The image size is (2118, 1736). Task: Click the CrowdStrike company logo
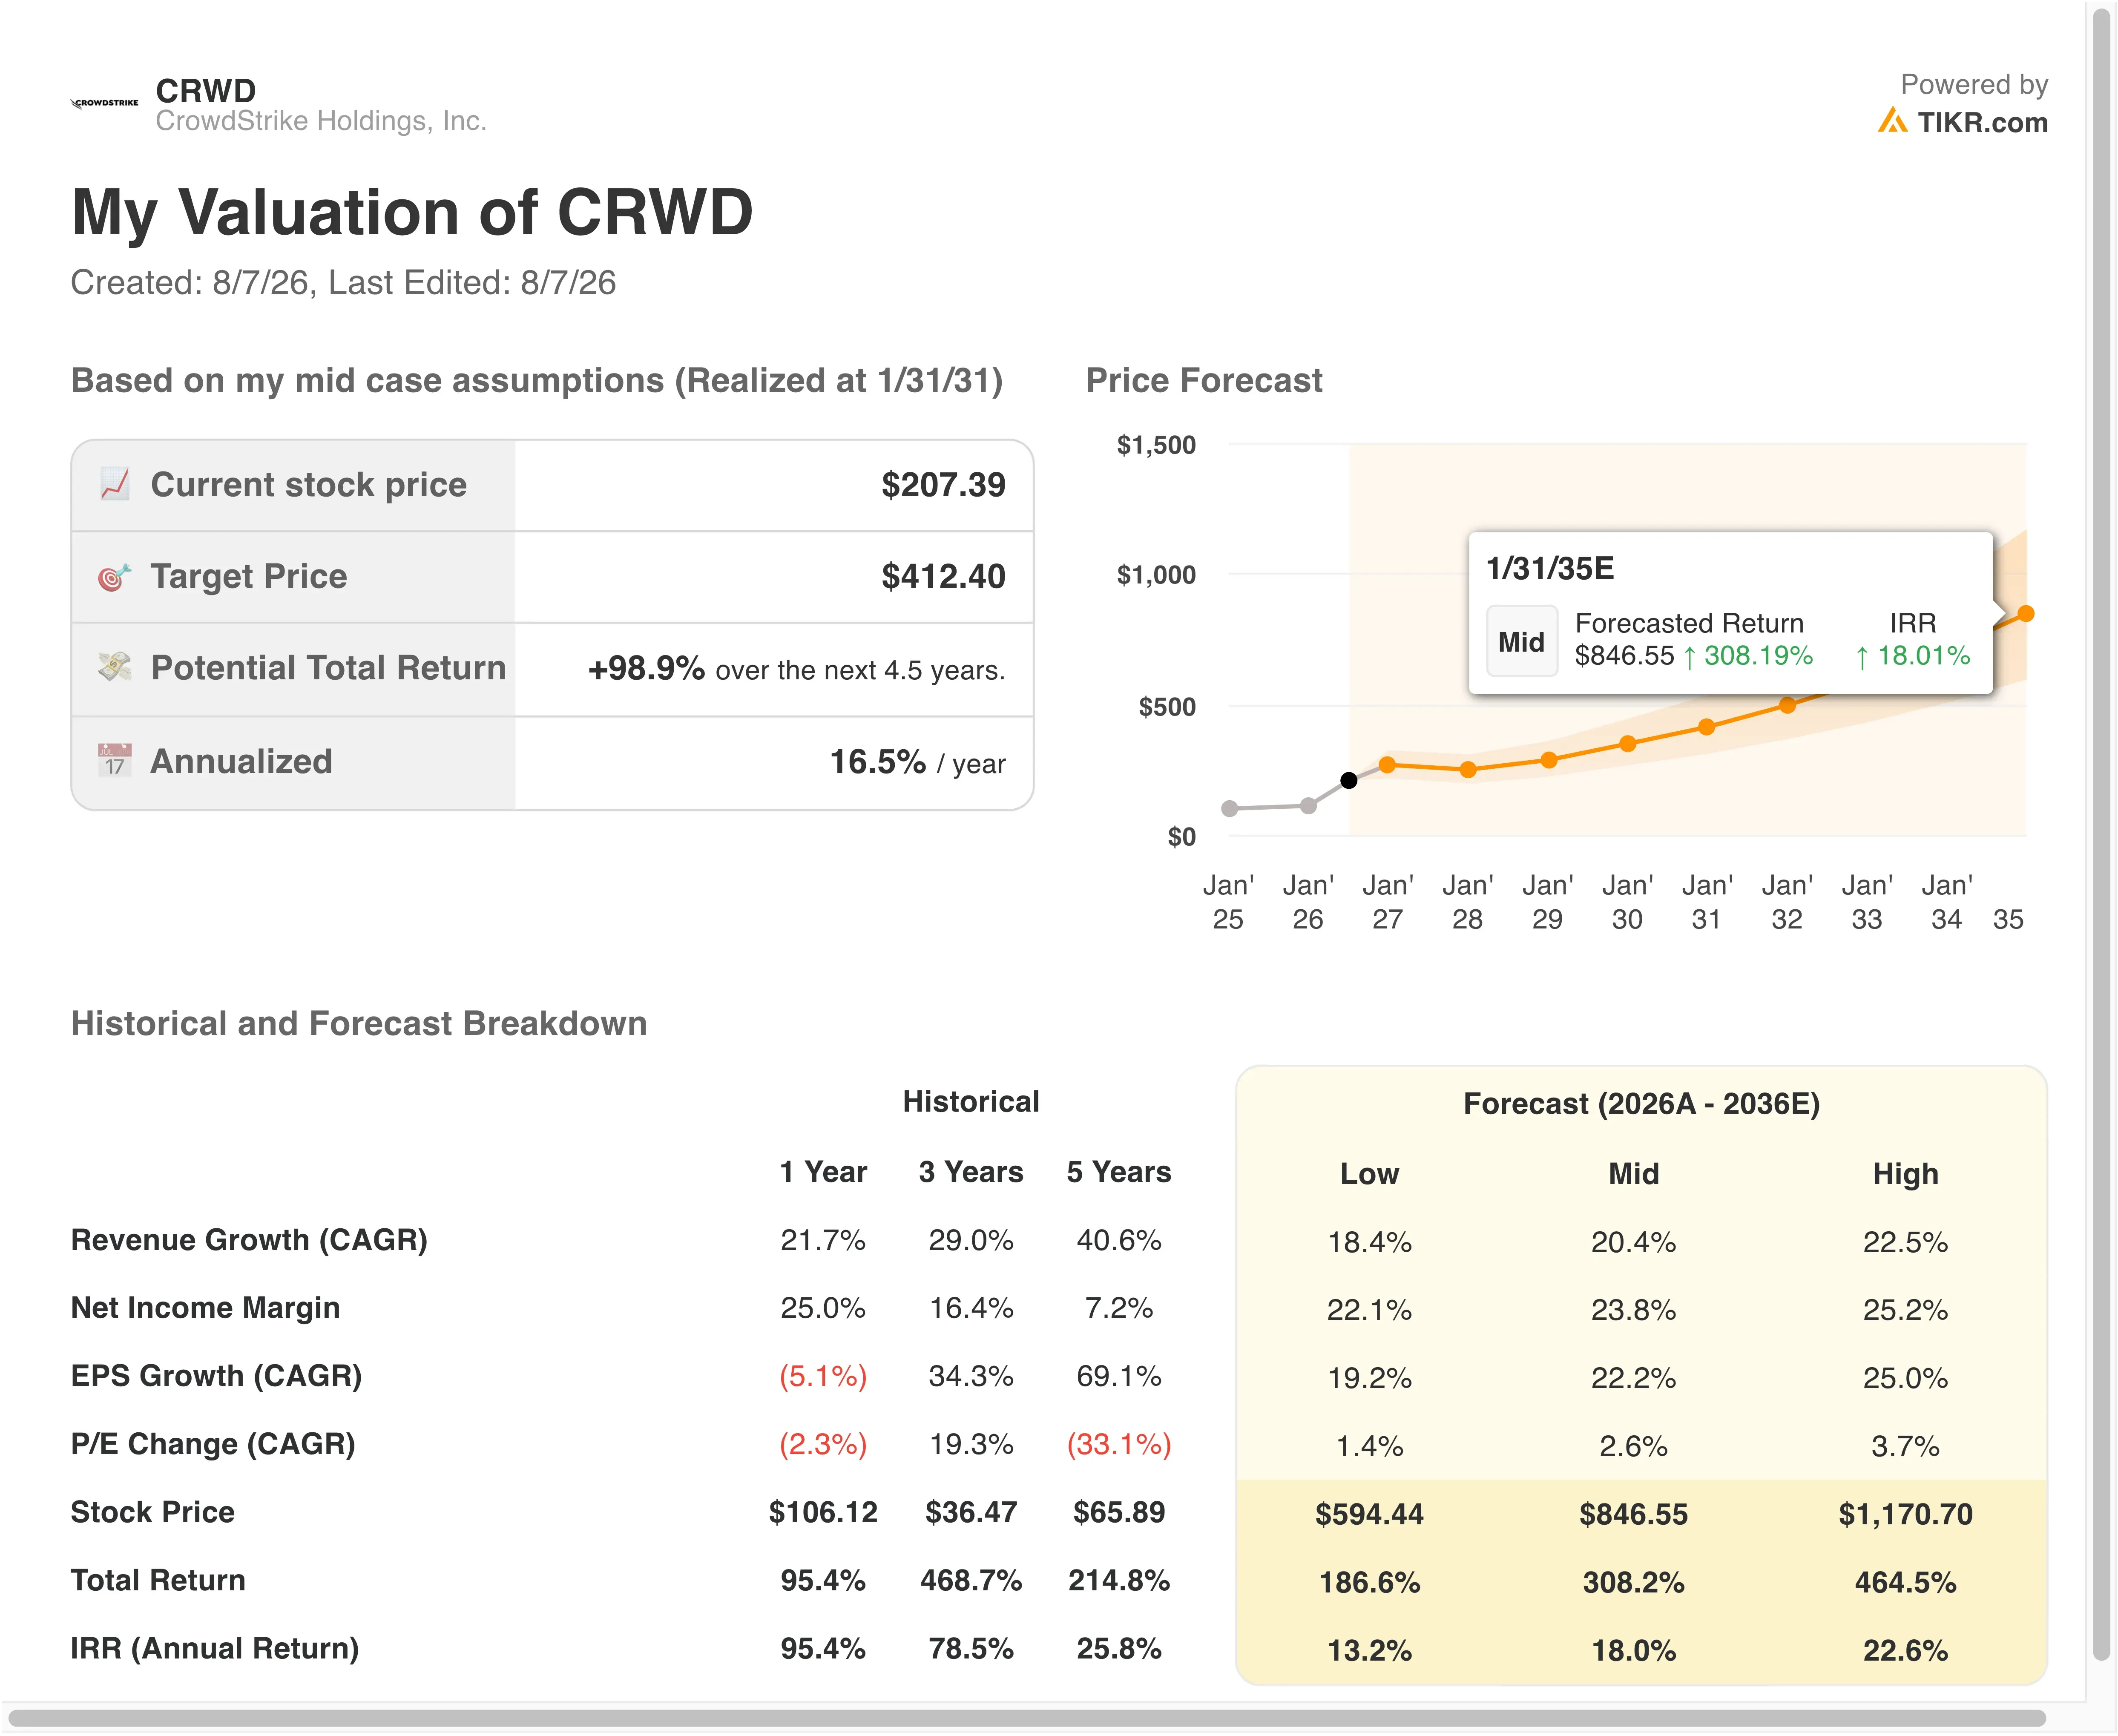click(x=104, y=103)
